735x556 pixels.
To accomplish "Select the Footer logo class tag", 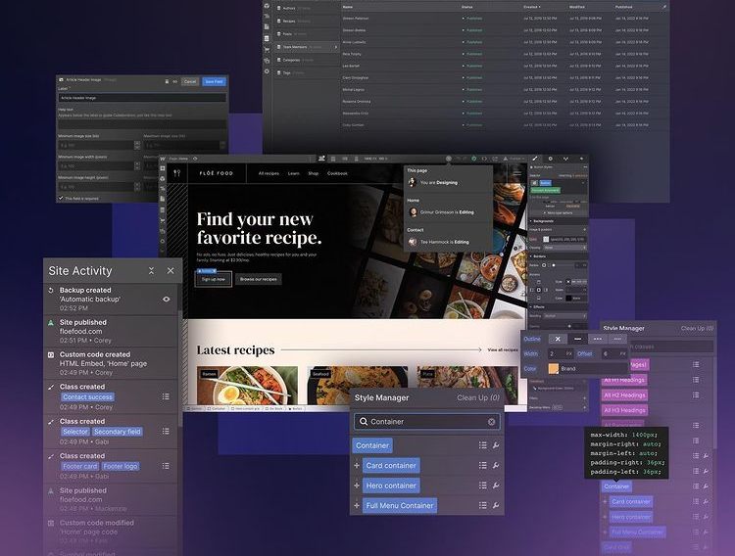I will point(121,466).
